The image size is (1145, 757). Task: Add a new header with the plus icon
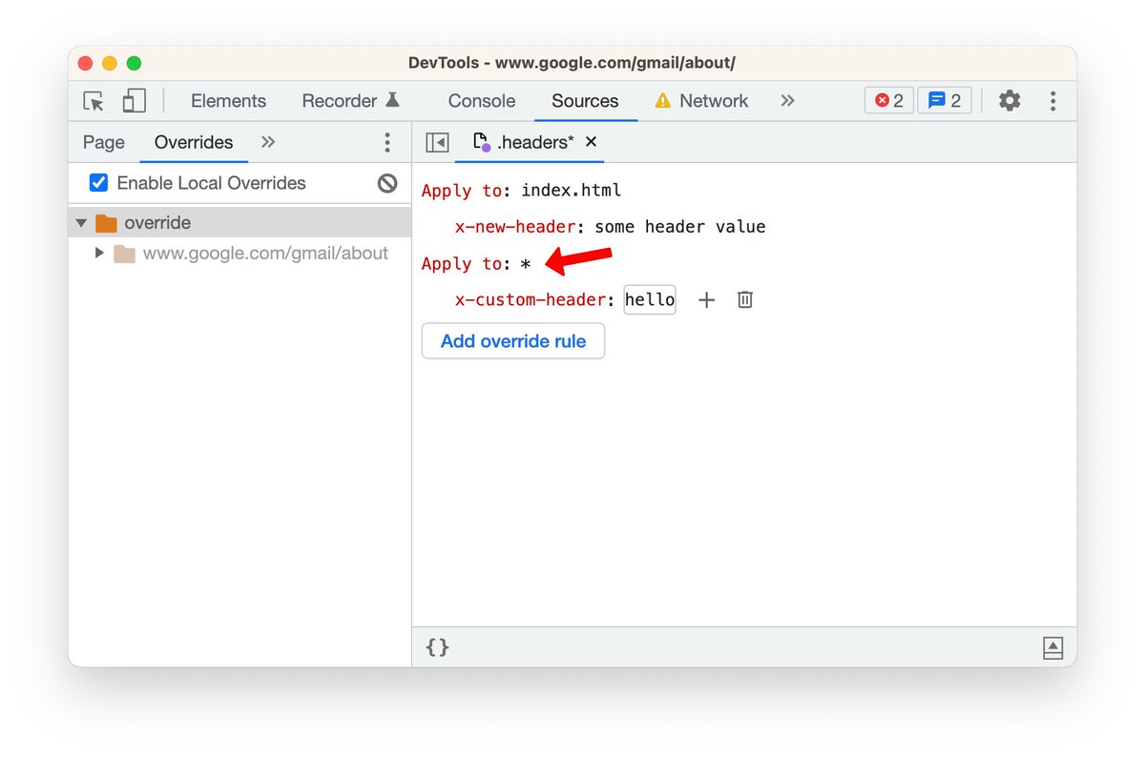click(706, 299)
